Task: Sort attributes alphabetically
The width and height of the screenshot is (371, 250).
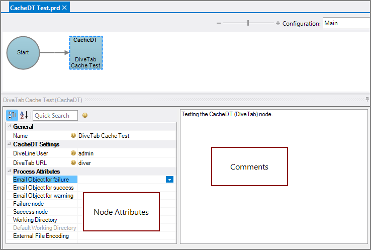Action: 24,116
